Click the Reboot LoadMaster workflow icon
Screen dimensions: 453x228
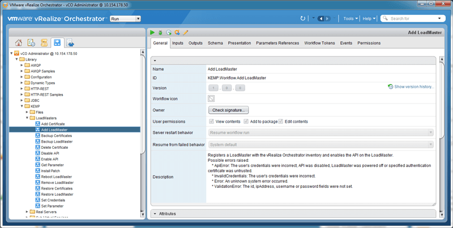pos(37,177)
